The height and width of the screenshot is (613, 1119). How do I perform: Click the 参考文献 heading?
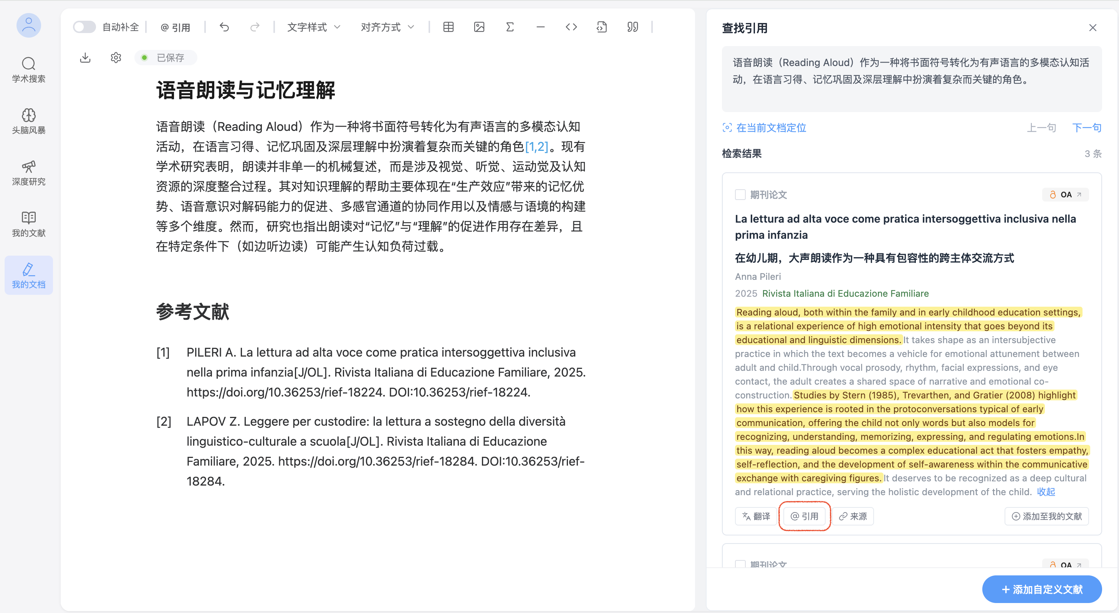[192, 312]
